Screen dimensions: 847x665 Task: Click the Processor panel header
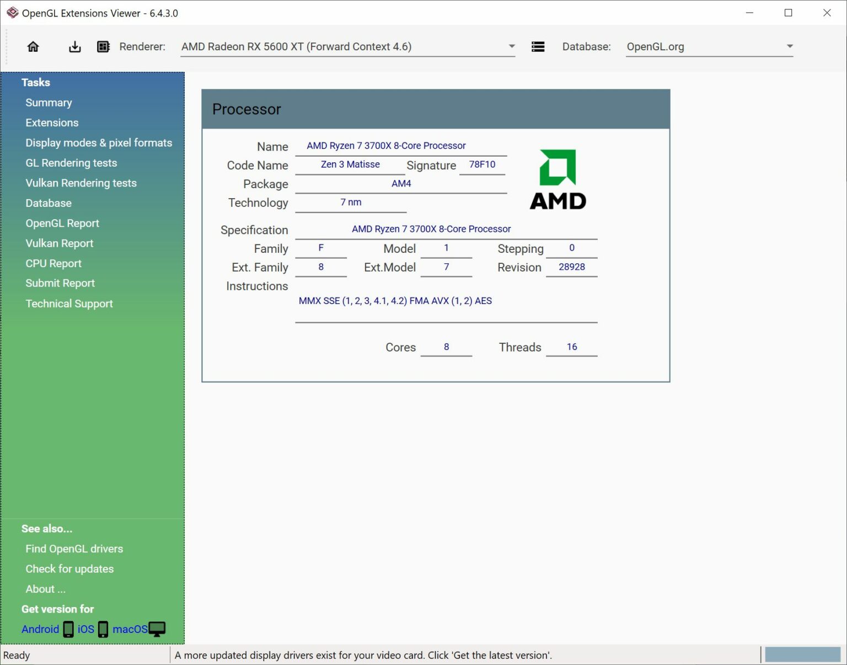tap(436, 109)
